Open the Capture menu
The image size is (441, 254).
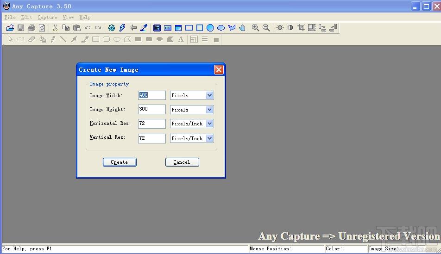47,18
